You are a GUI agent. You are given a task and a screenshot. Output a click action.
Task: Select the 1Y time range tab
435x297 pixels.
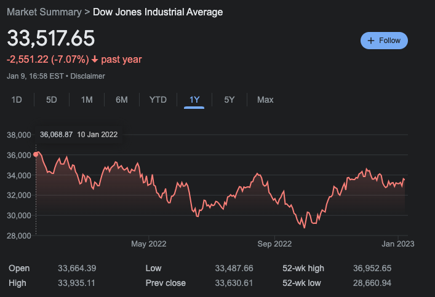pyautogui.click(x=194, y=100)
